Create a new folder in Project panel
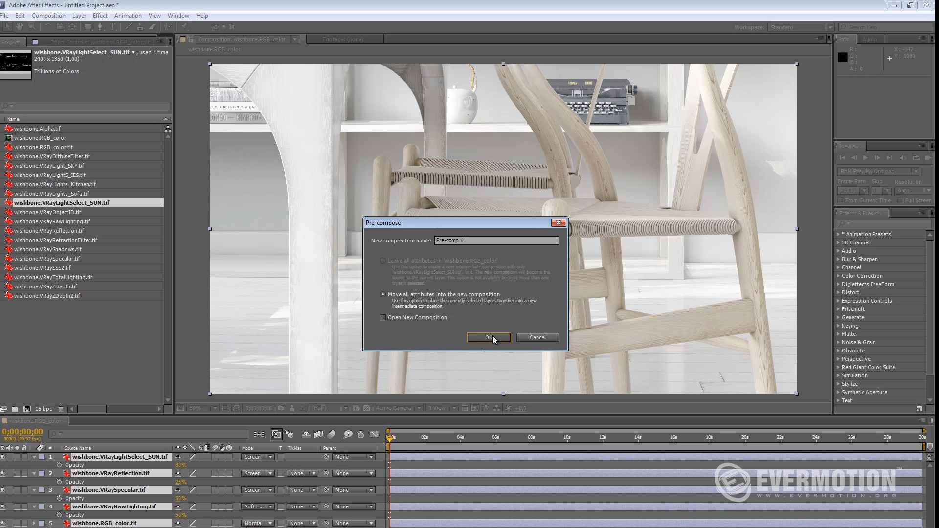The image size is (939, 528). pyautogui.click(x=15, y=409)
